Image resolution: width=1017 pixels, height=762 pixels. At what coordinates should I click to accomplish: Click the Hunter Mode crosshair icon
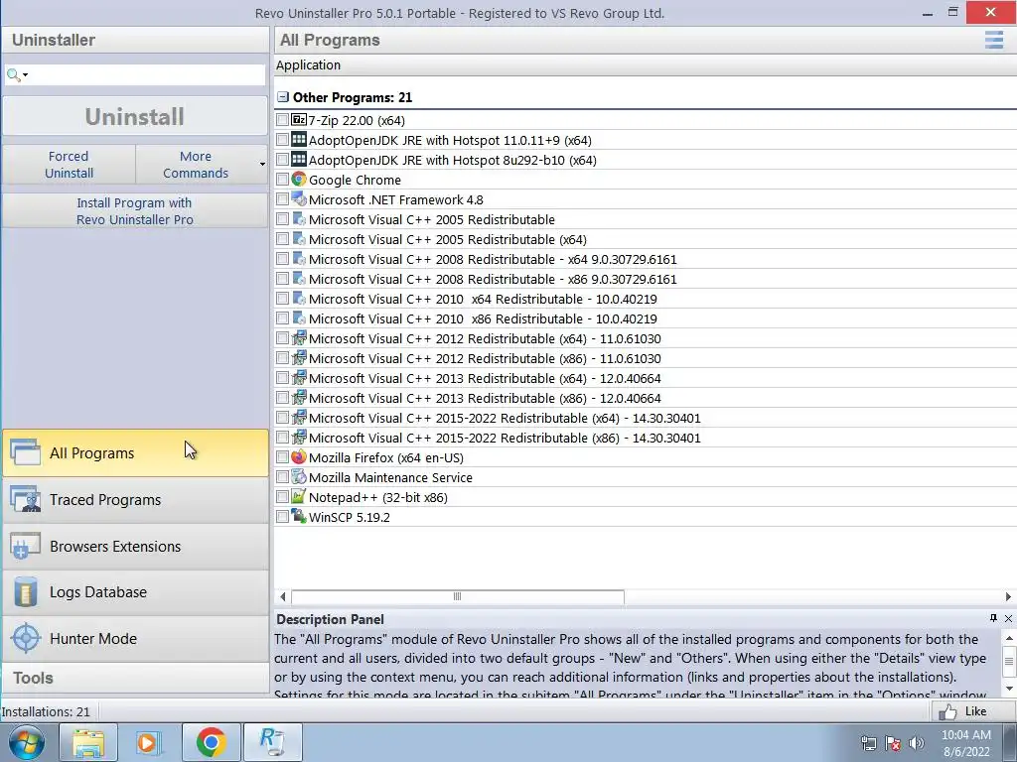[x=25, y=638]
